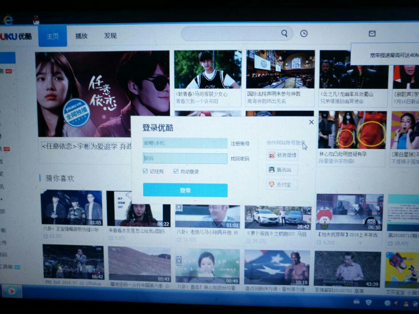The width and height of the screenshot is (419, 314).
Task: Click the Sina Weibo logo icon
Action: coord(272,155)
